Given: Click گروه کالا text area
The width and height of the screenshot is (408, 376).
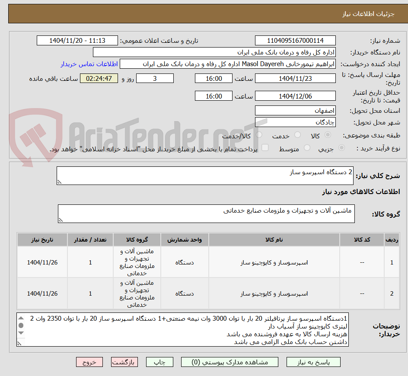Looking at the screenshot, I should click(206, 213).
